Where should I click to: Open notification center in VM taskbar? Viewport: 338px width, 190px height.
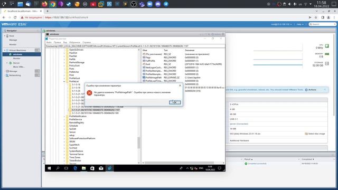click(x=220, y=168)
